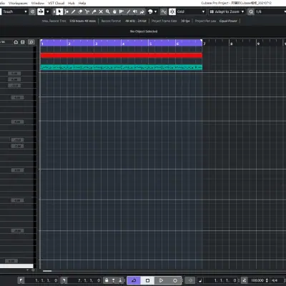Select the Line tool
This screenshot has width=286, height=286.
[x=129, y=11]
